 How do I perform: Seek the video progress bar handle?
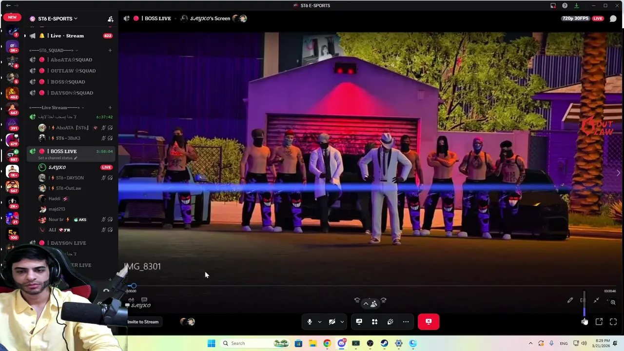pos(134,286)
